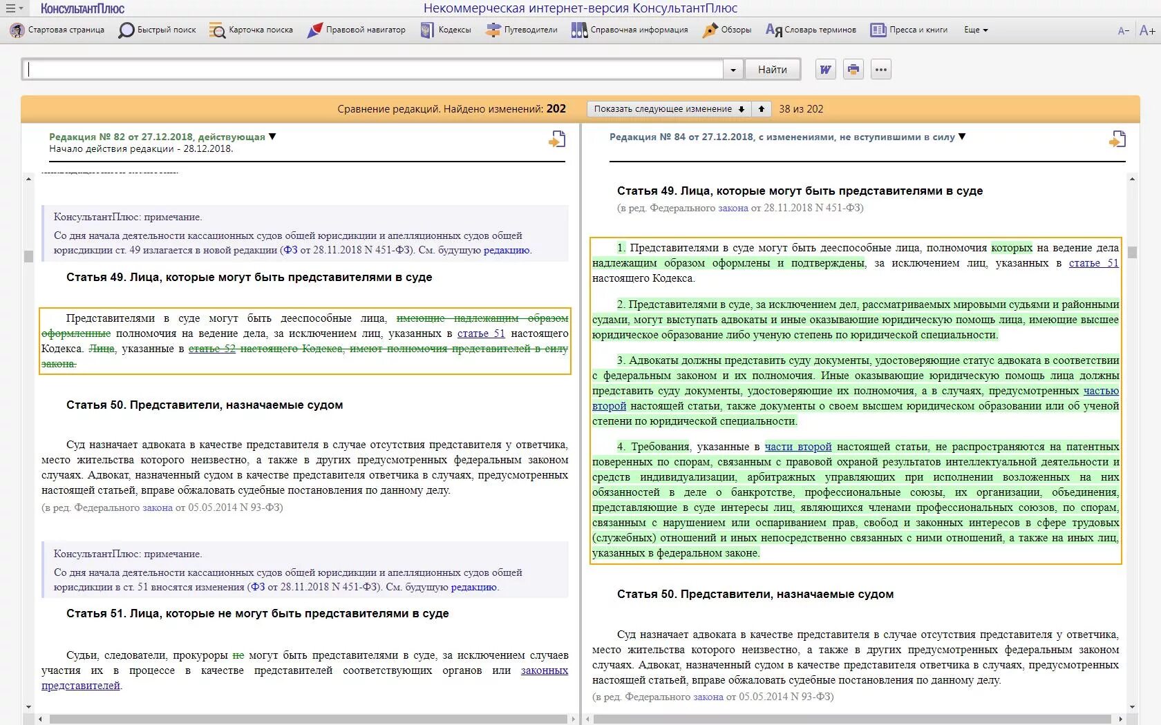
Task: Expand left edition Редакция № 82 selector
Action: coord(162,137)
